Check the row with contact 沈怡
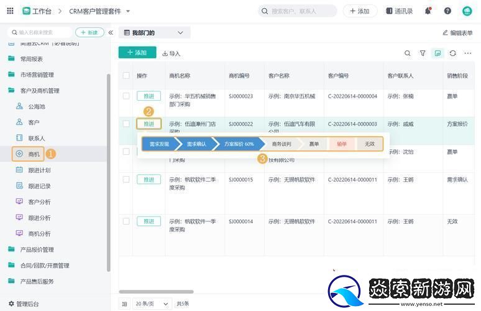 tap(126, 151)
